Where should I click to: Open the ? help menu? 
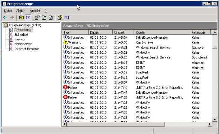(x=46, y=11)
